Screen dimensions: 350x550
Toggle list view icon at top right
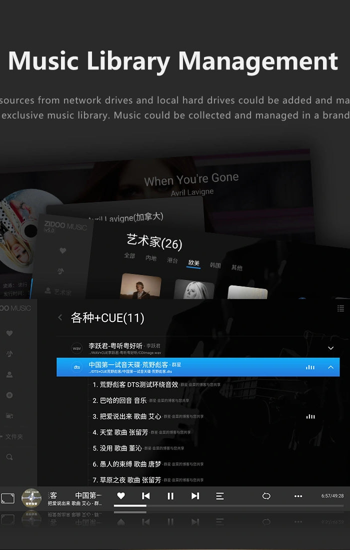tap(340, 308)
